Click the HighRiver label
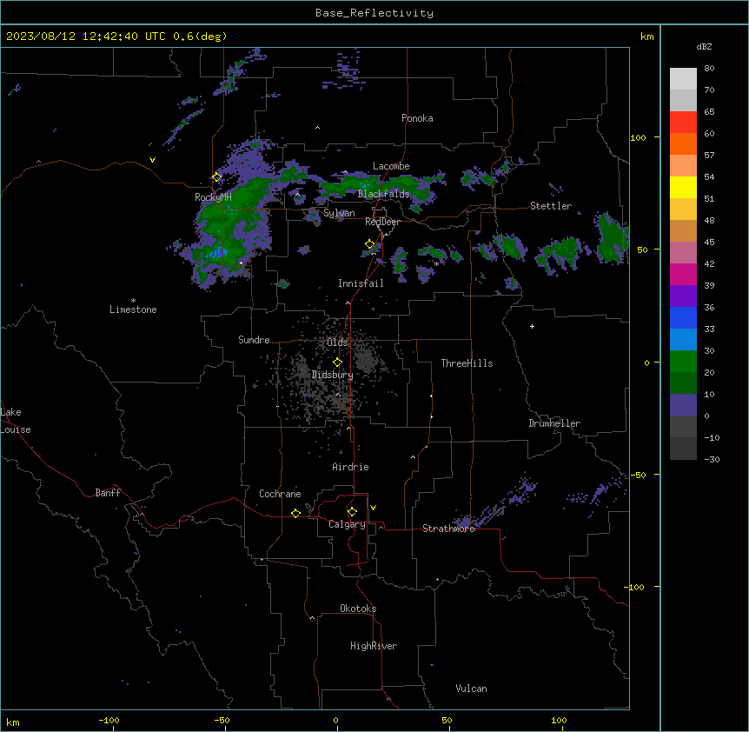 (x=374, y=646)
